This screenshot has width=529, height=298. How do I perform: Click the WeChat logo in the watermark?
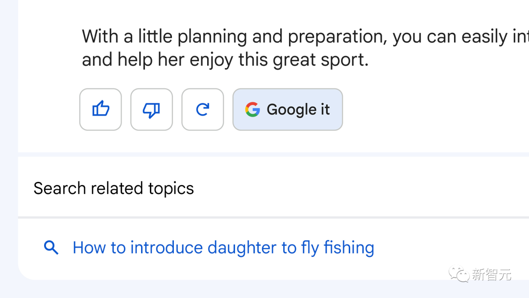460,274
